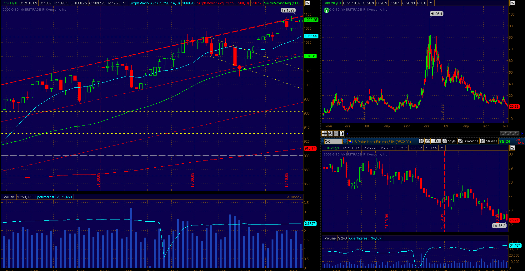Click the 910.17 red price bubble

[310, 148]
